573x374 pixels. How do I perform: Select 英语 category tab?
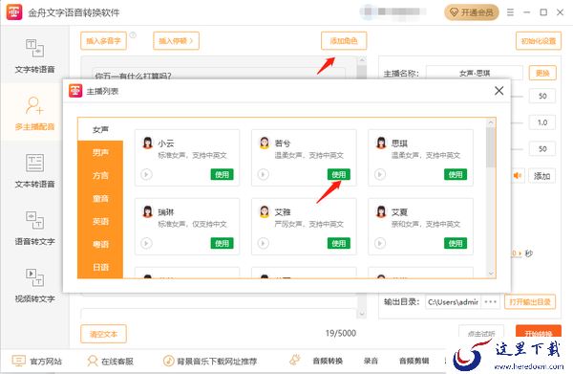[x=100, y=221]
